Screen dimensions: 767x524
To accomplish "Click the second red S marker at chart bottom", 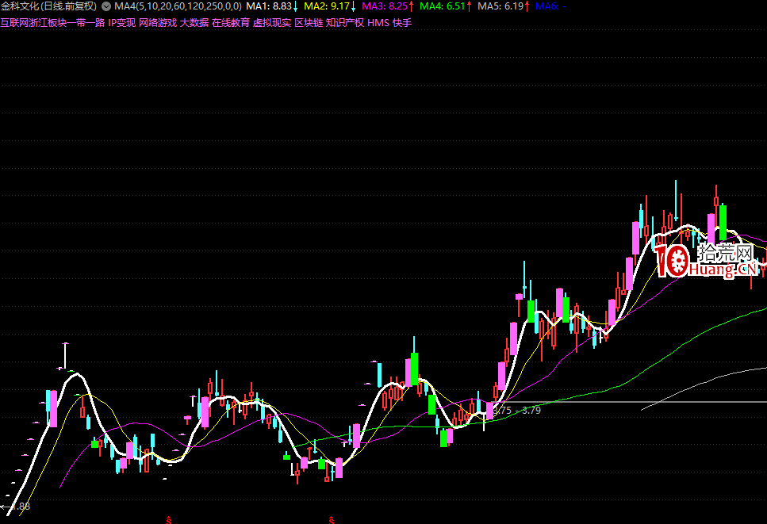I will pyautogui.click(x=331, y=520).
